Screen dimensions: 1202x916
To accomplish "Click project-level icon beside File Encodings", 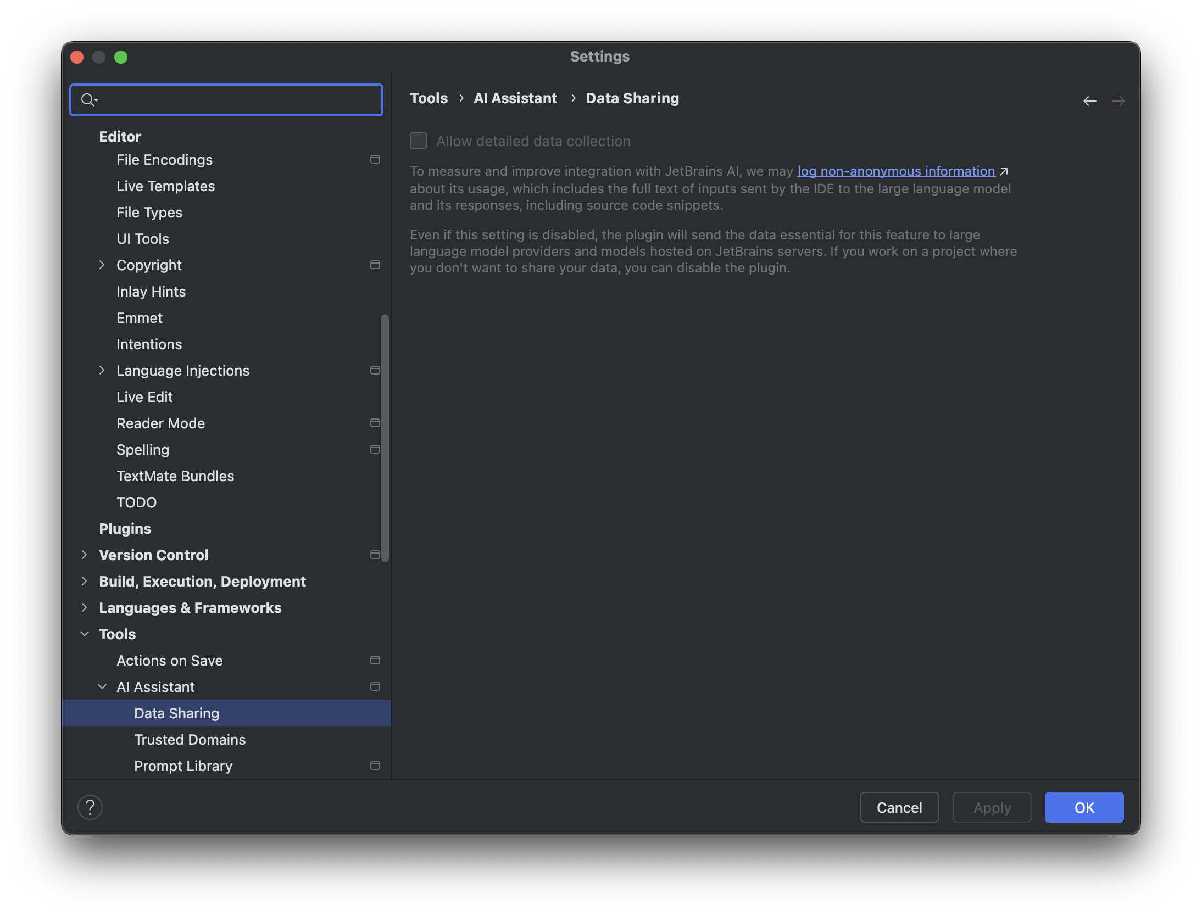I will point(375,160).
